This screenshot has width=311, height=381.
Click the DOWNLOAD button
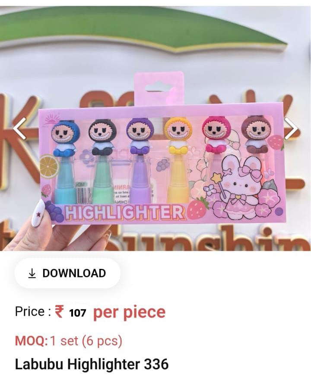click(x=67, y=273)
